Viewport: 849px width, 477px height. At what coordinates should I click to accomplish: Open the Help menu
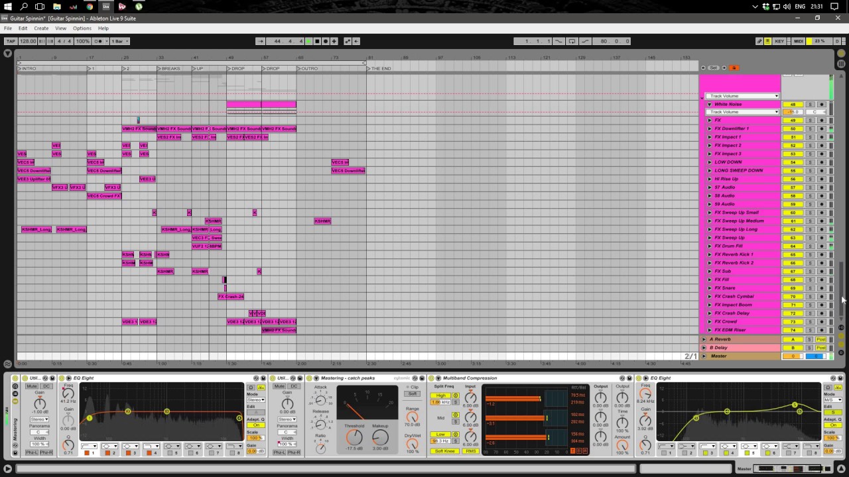click(x=103, y=28)
